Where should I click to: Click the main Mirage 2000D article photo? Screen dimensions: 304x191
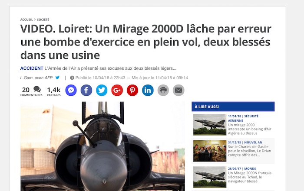click(x=102, y=146)
